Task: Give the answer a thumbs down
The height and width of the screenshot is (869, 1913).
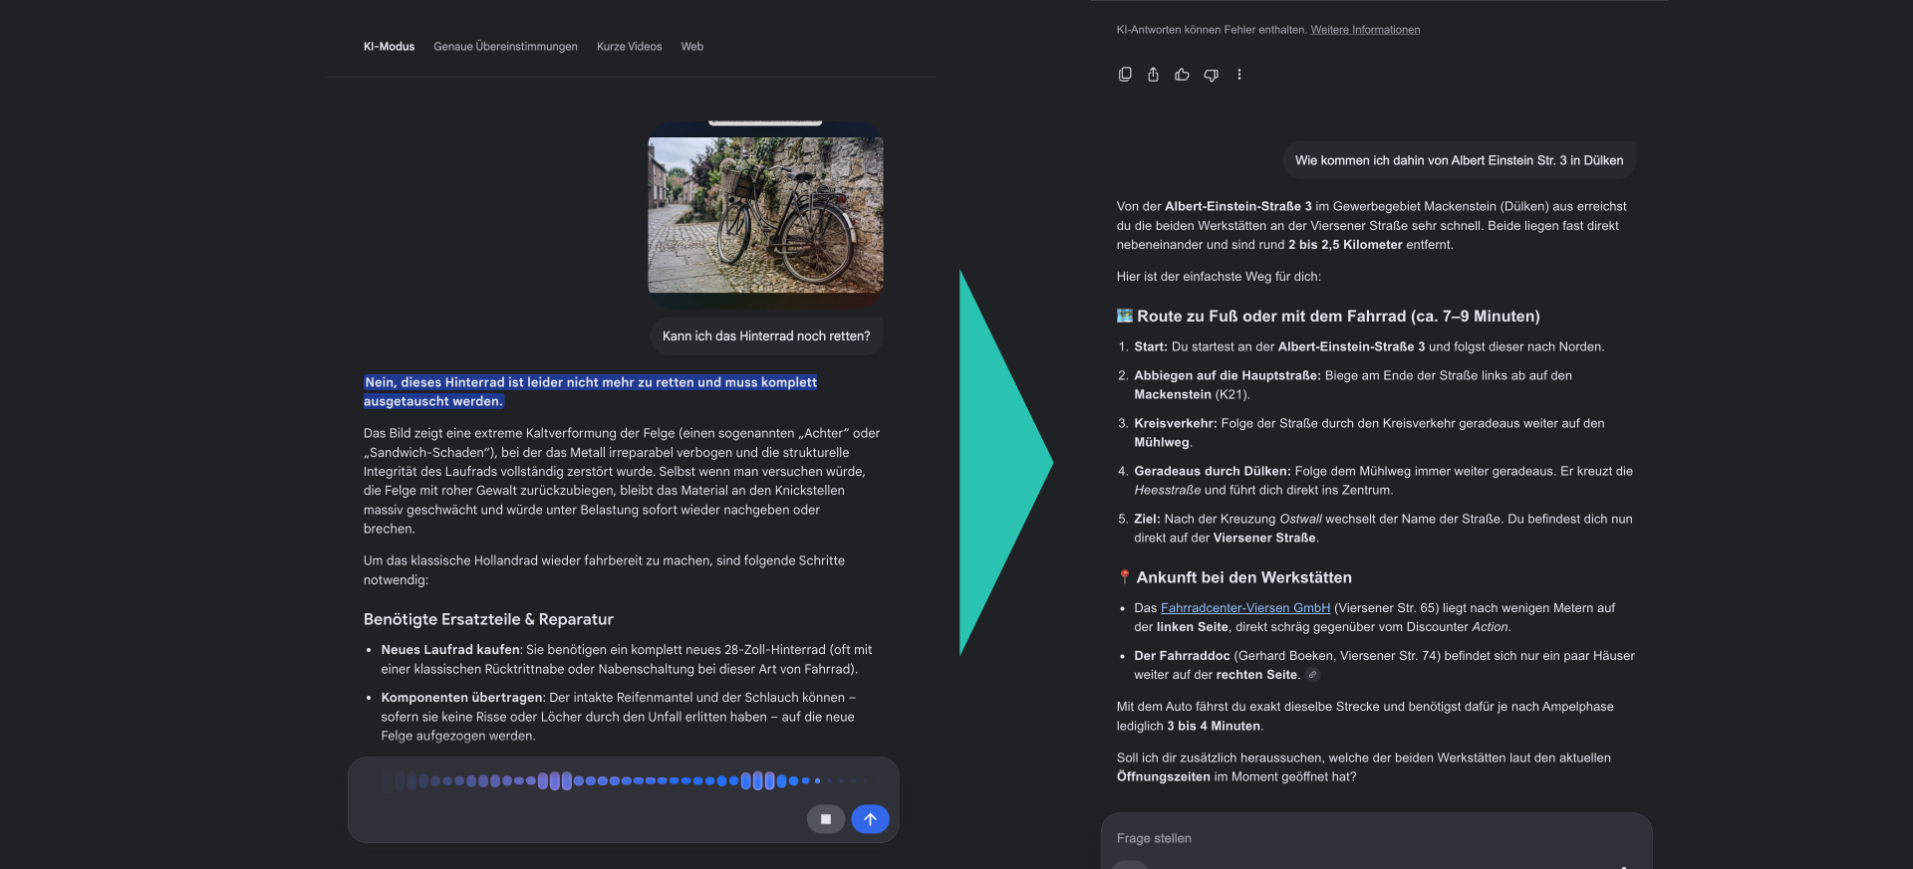Action: tap(1211, 75)
